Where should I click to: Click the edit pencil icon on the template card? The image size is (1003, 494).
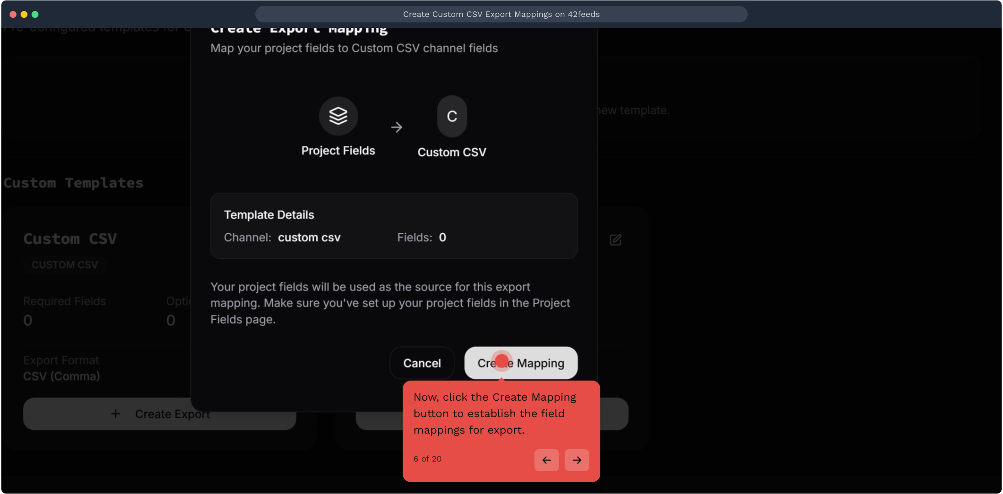615,240
